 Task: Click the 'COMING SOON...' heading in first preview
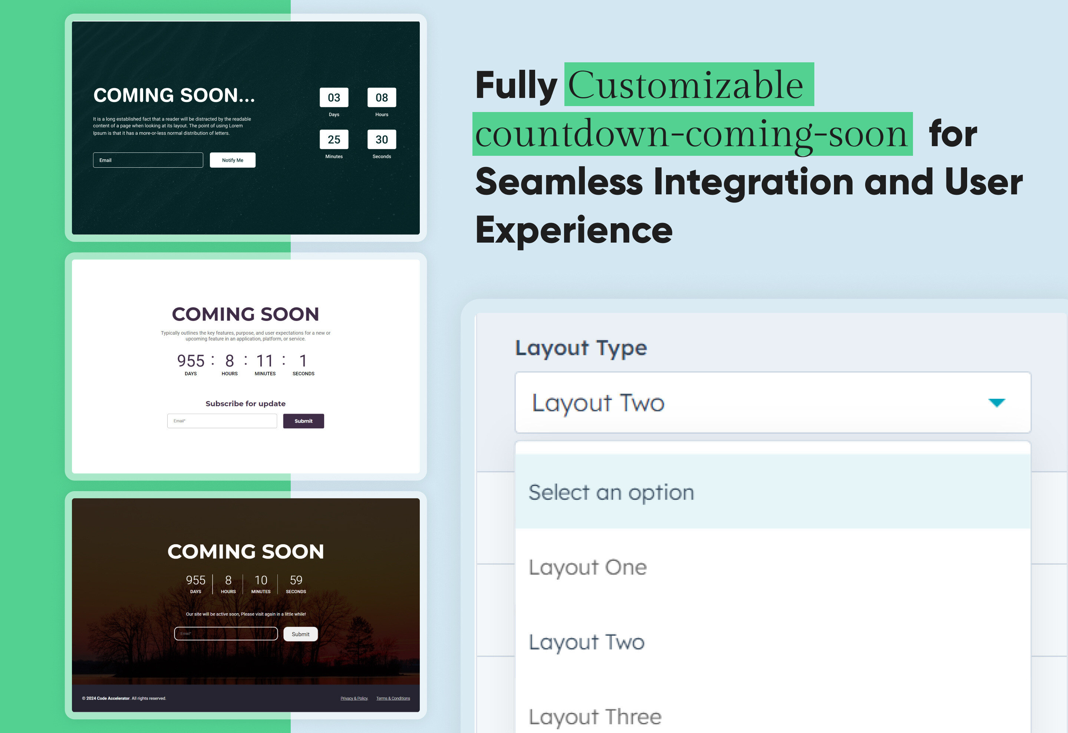pos(174,95)
